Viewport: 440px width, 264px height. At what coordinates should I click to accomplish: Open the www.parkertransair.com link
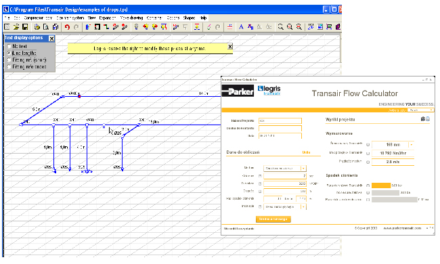point(402,228)
